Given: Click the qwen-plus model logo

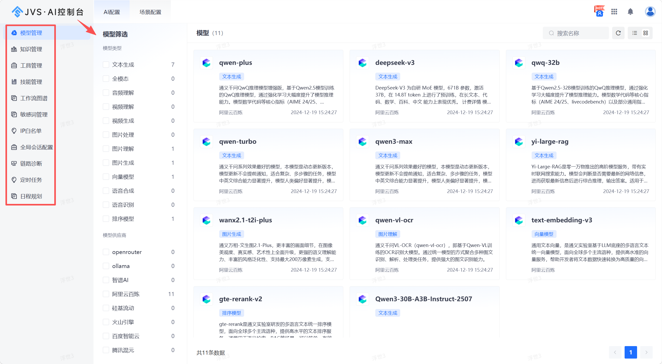Looking at the screenshot, I should [206, 63].
